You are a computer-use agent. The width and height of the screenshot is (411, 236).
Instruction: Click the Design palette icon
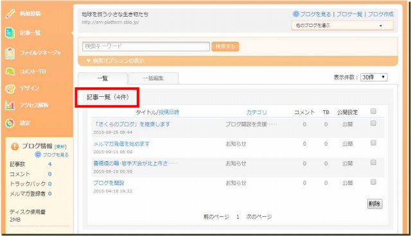click(10, 88)
